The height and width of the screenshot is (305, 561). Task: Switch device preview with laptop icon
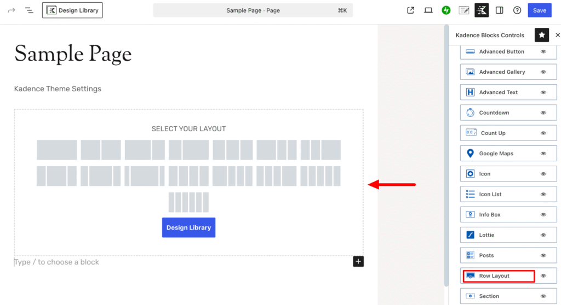click(428, 10)
